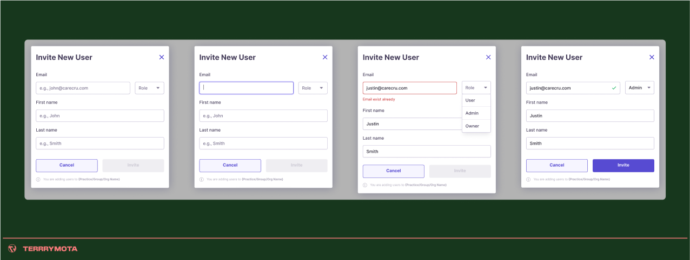Close the Invite dialog showing the email error
Viewport: 690px width, 260px height.
(488, 57)
